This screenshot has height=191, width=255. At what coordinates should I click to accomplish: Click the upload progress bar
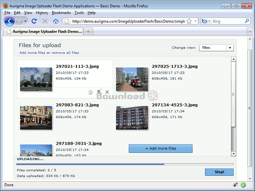point(125,164)
